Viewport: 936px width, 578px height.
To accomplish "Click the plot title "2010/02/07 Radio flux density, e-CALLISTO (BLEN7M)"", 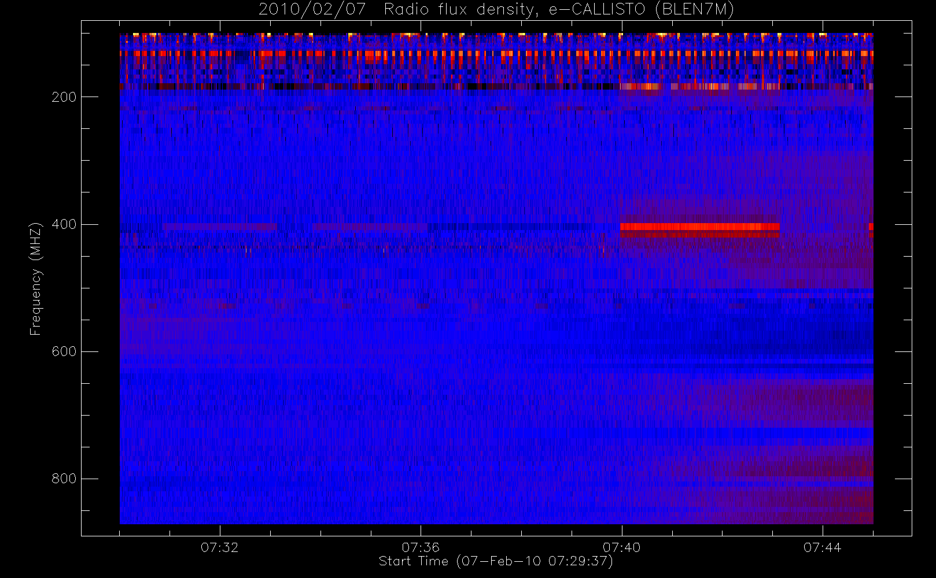I will tap(496, 10).
